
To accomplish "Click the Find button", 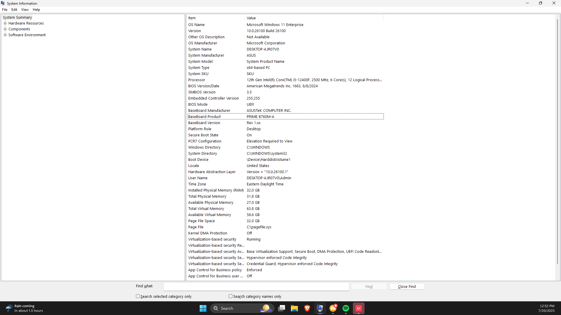I will (x=369, y=286).
